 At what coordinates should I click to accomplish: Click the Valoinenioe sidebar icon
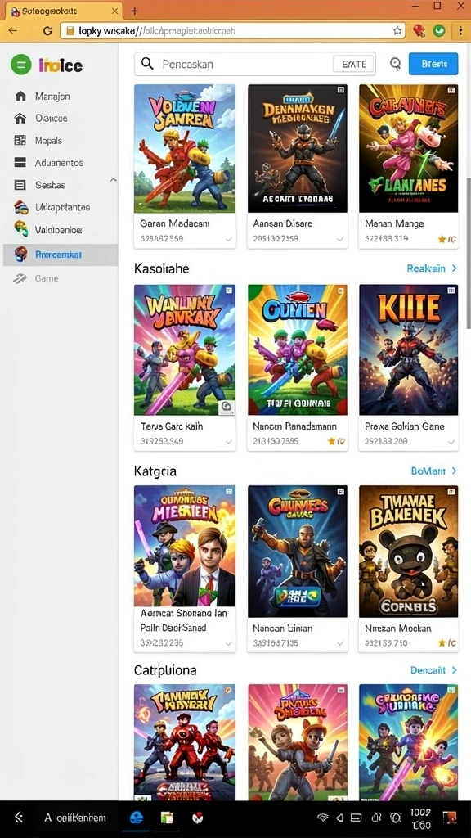[20, 229]
